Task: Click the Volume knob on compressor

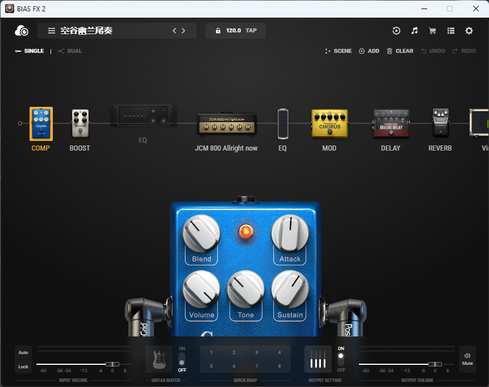Action: click(x=202, y=289)
